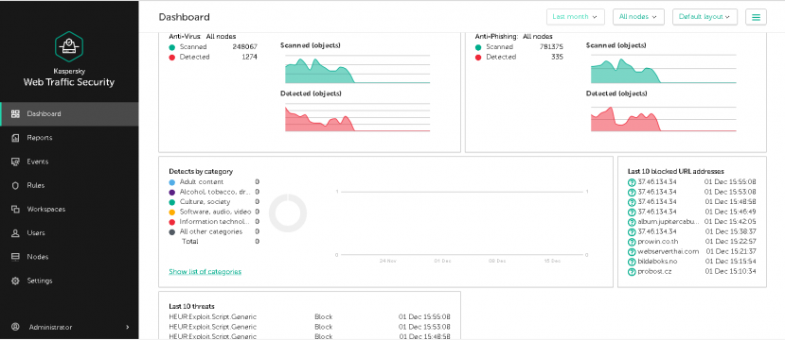This screenshot has width=785, height=340.
Task: Click the album.jupitercabu... blocked URL
Action: tap(669, 222)
